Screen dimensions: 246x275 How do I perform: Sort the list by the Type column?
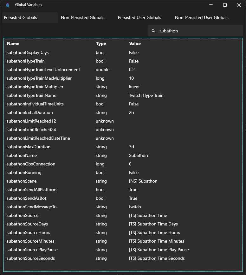click(100, 44)
